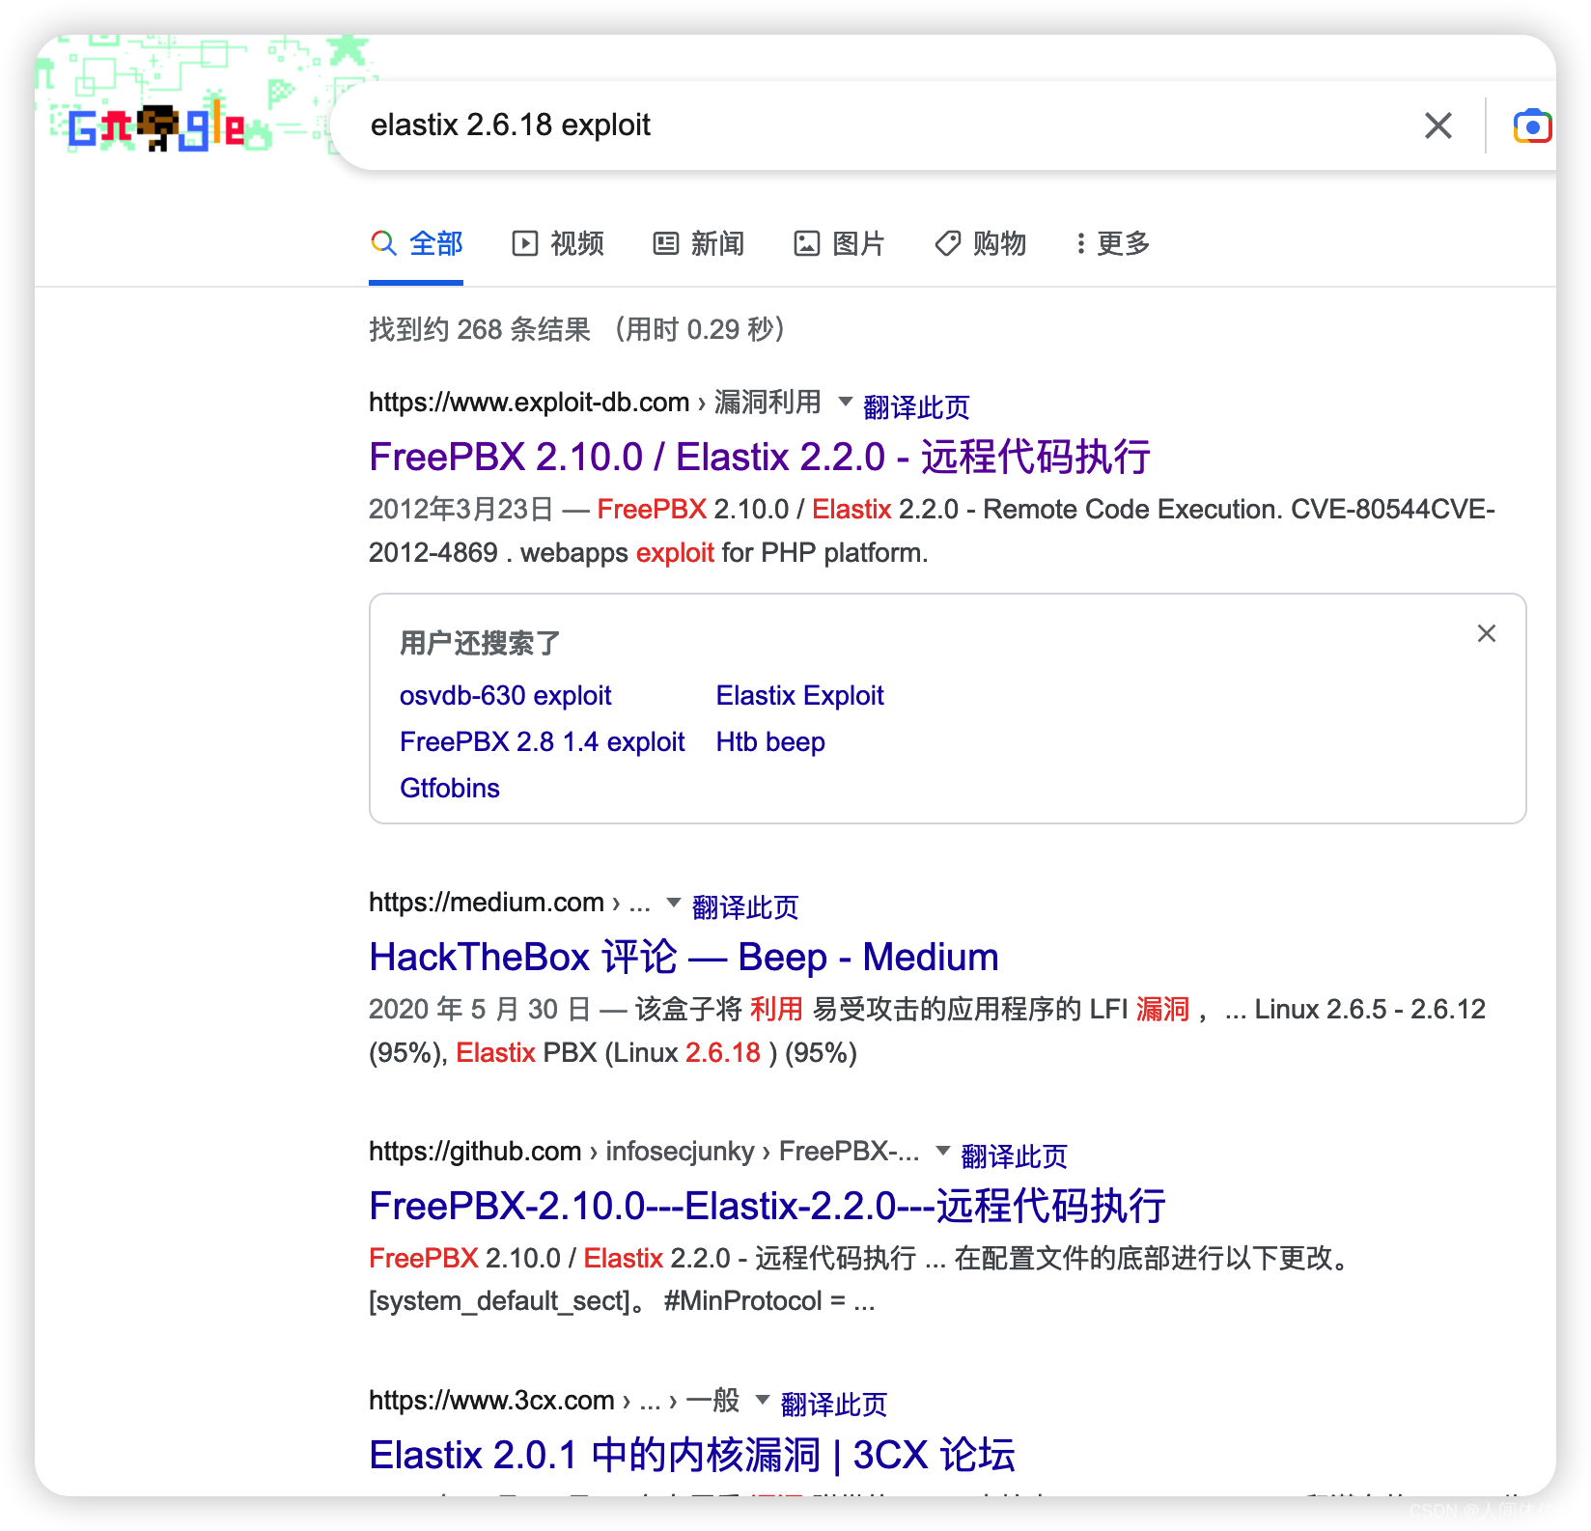Expand the dropdown arrow beside the exploit-db.com URL

pyautogui.click(x=845, y=402)
